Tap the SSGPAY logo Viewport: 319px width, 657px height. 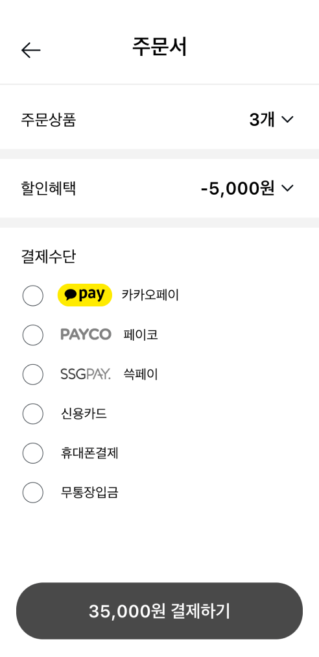[x=86, y=374]
